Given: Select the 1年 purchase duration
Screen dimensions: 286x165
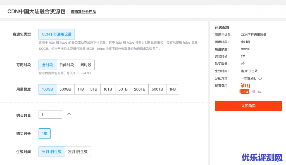Looking at the screenshot, I should [45, 134].
